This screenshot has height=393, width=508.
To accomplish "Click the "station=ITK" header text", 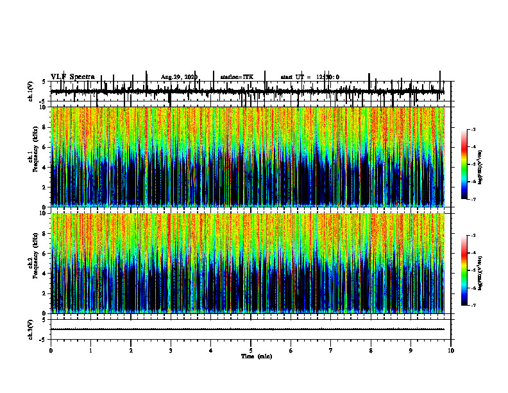I will click(237, 77).
